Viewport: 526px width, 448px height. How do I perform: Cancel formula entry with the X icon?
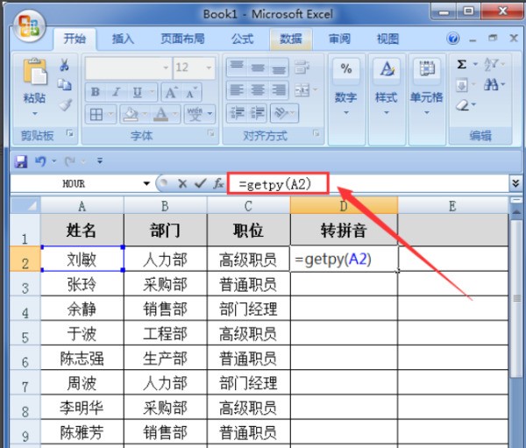(x=183, y=184)
